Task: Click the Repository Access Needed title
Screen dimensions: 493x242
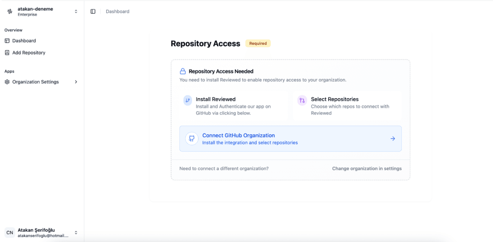Action: (221, 71)
